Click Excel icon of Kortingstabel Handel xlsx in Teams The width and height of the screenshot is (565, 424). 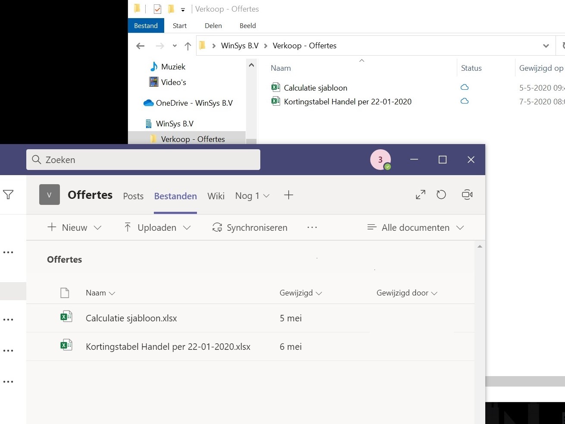pyautogui.click(x=66, y=345)
